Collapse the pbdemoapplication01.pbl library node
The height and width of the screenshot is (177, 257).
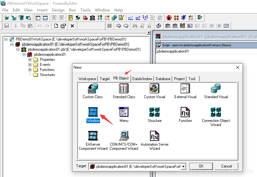coord(18,49)
